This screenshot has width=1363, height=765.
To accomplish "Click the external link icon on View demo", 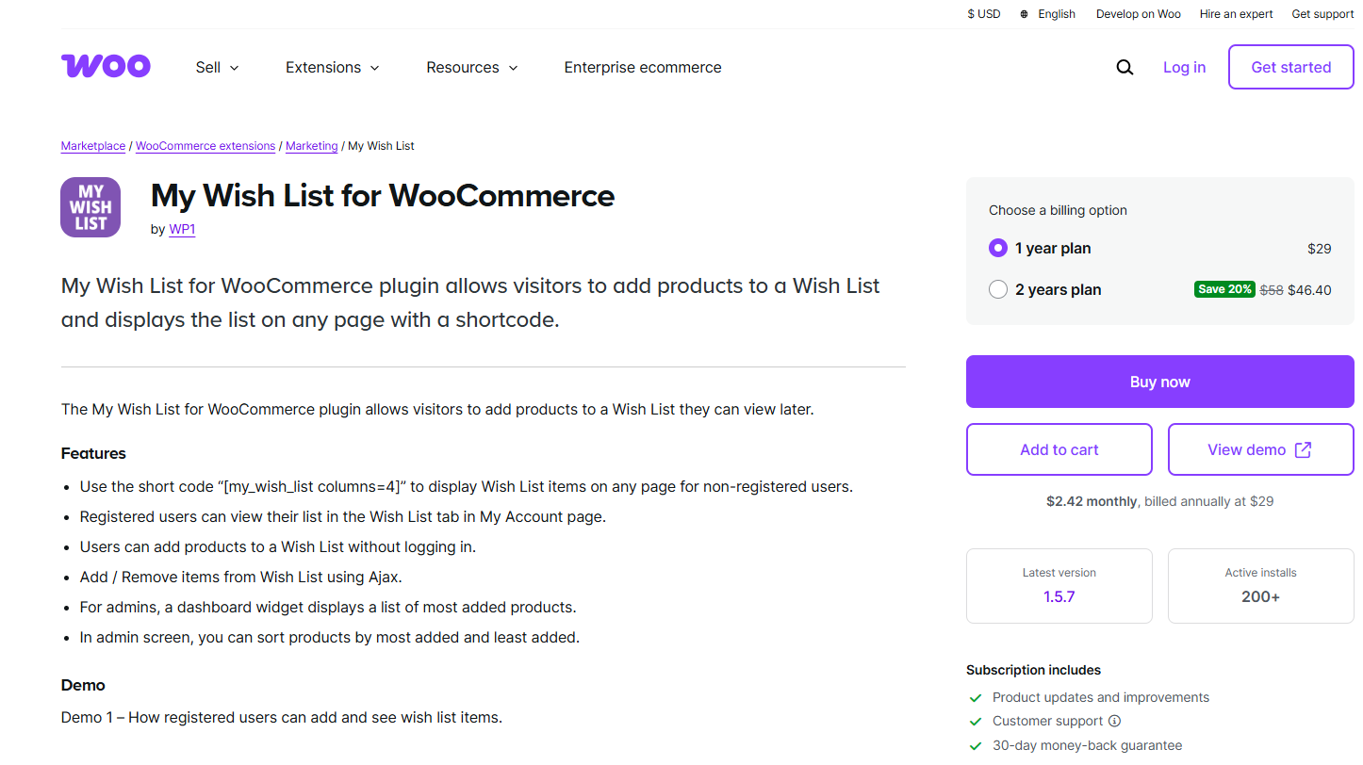I will (1303, 449).
